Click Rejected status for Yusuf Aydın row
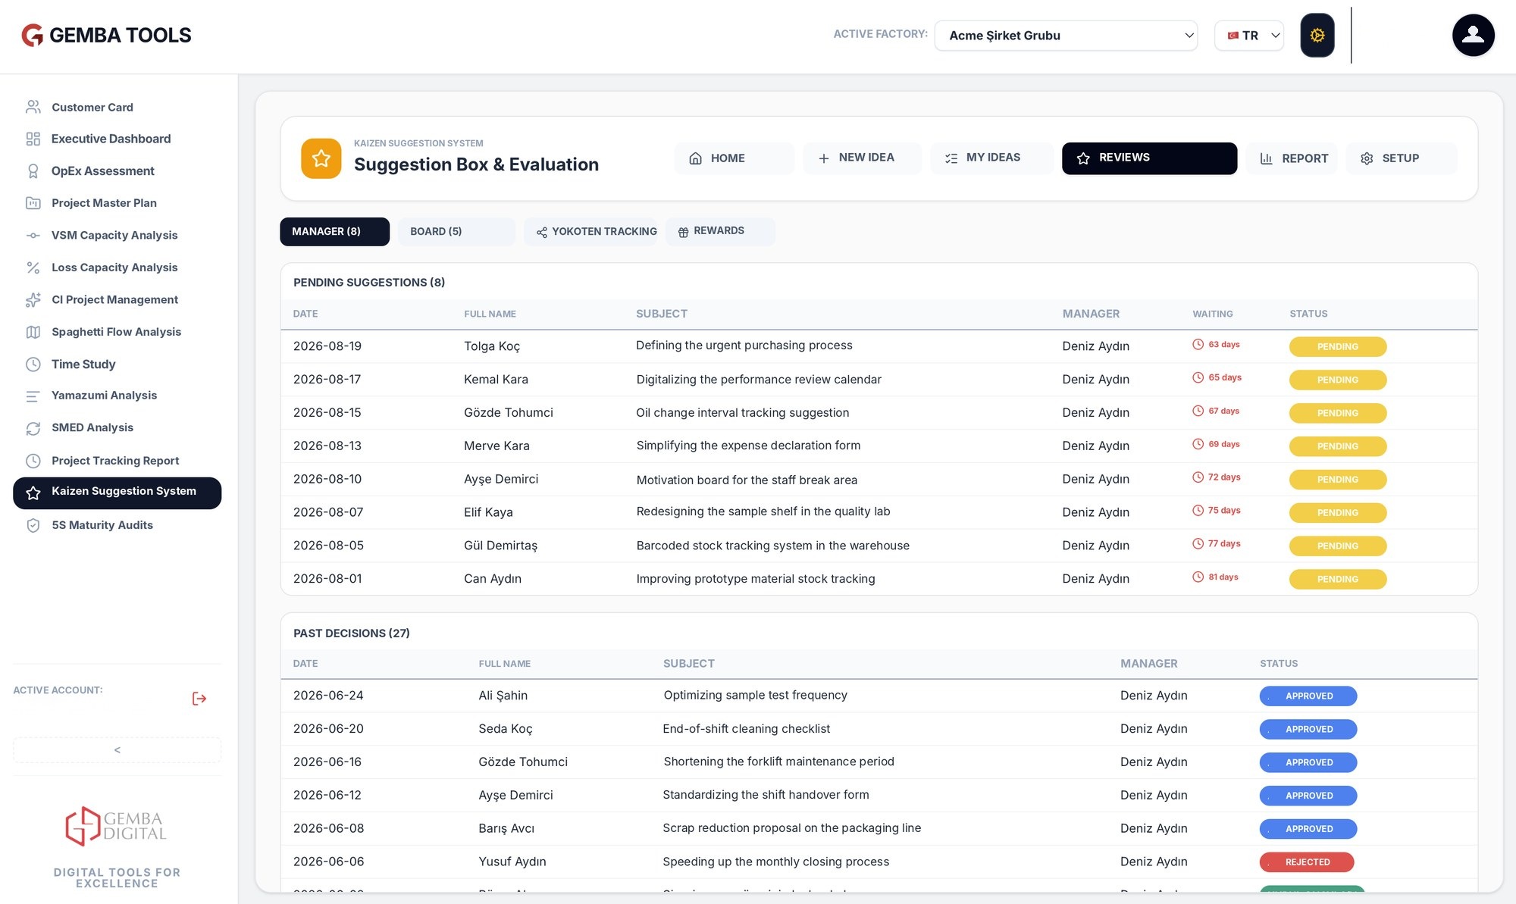The image size is (1516, 904). click(1307, 862)
